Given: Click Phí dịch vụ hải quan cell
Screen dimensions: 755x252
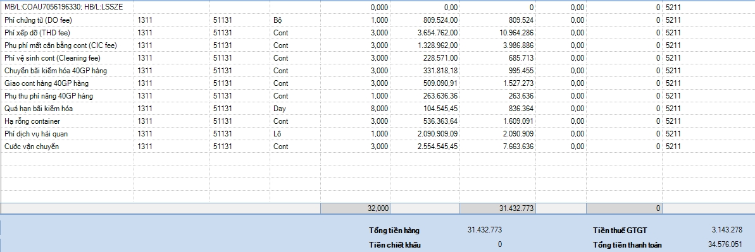Looking at the screenshot, I should 68,134.
